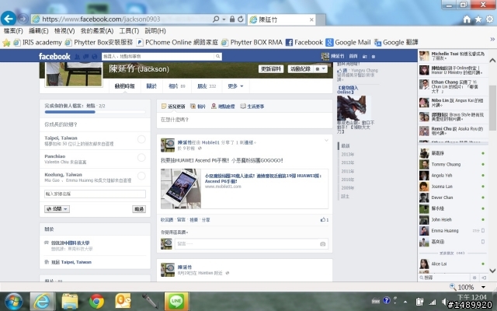Jump to 2013年 in the timeline navigator
Viewport: 497px width, 311px height.
tap(348, 154)
